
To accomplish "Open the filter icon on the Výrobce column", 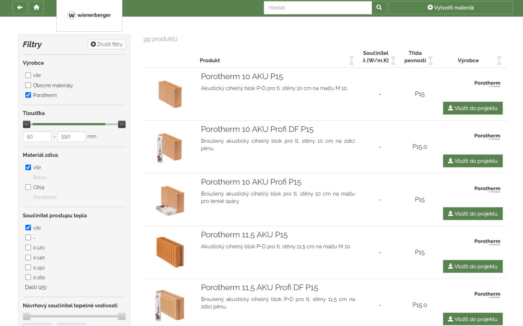I will click(499, 60).
